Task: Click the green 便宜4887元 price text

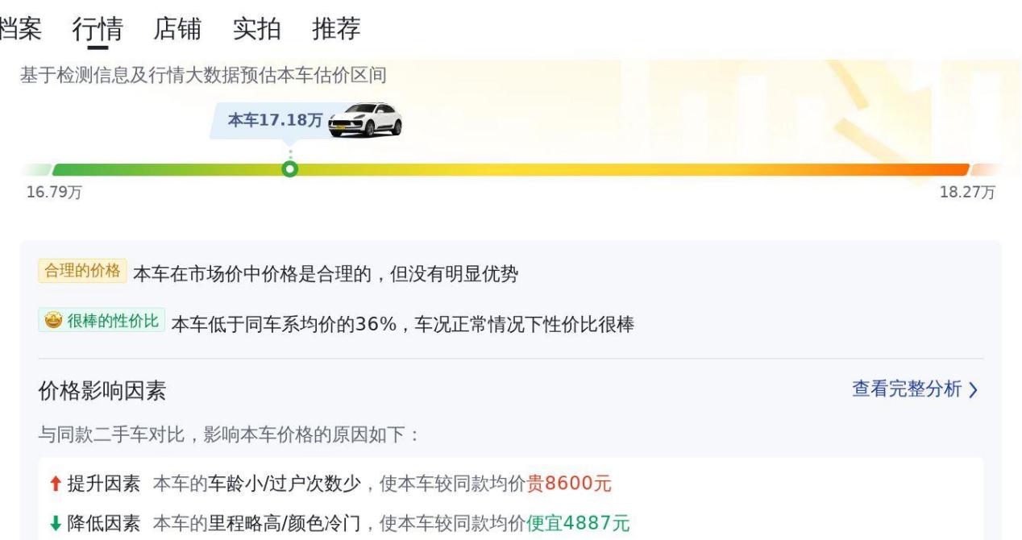Action: [577, 524]
